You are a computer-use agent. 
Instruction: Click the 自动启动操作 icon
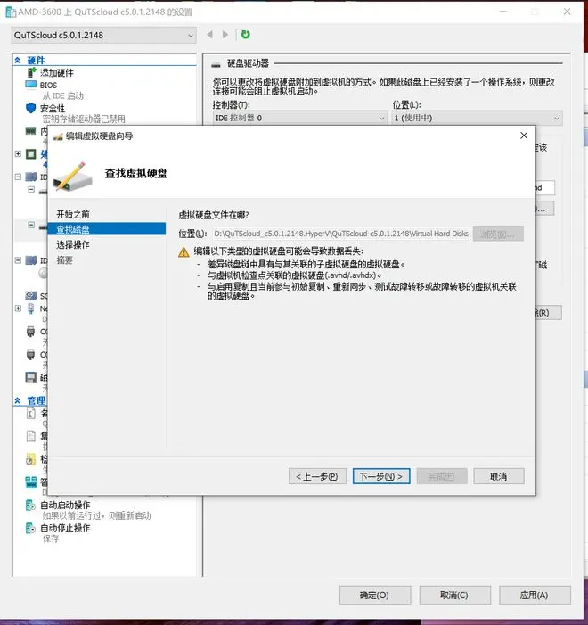30,505
